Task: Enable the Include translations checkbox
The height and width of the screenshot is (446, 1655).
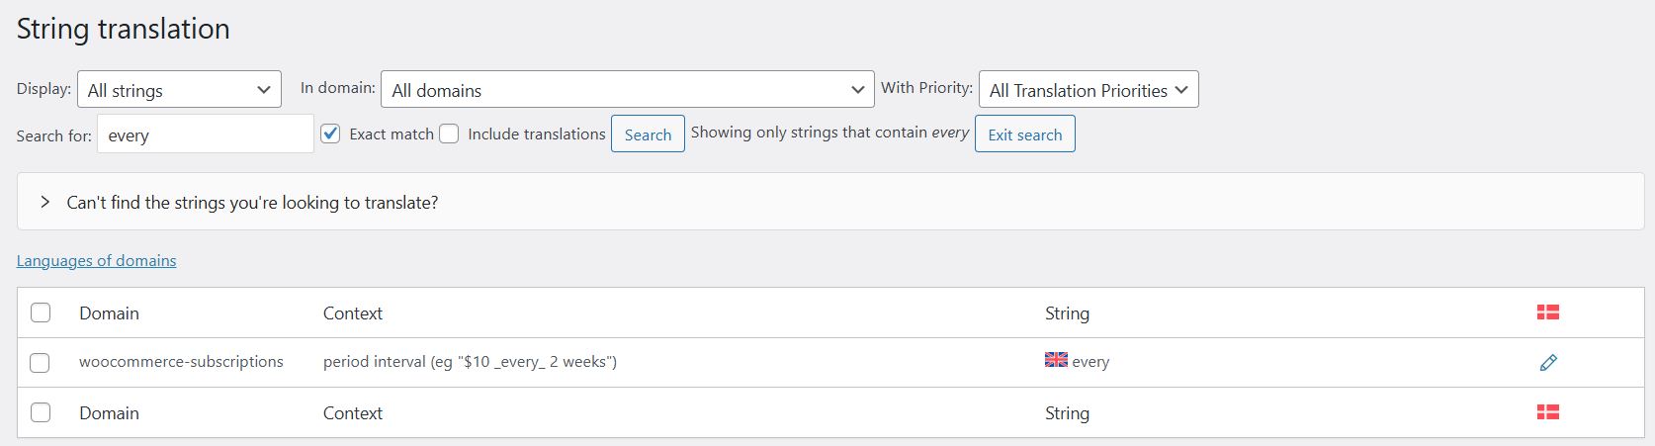Action: point(449,134)
